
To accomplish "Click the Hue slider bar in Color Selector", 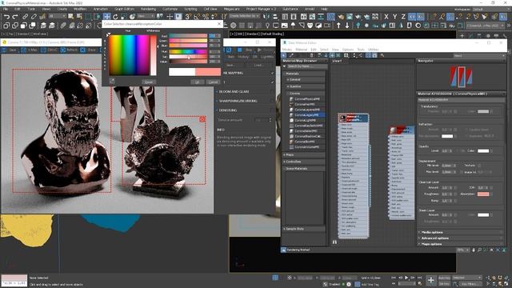I will (188, 51).
